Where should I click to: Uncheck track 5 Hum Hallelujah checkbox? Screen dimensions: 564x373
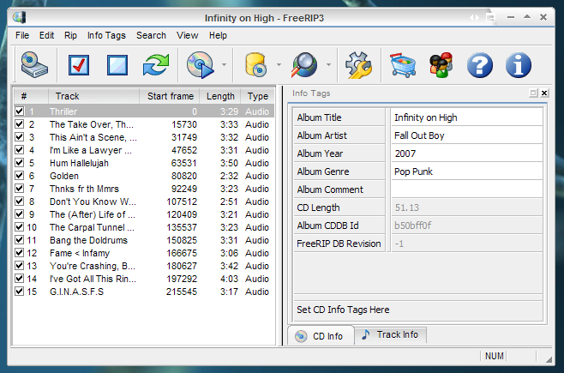pyautogui.click(x=20, y=163)
